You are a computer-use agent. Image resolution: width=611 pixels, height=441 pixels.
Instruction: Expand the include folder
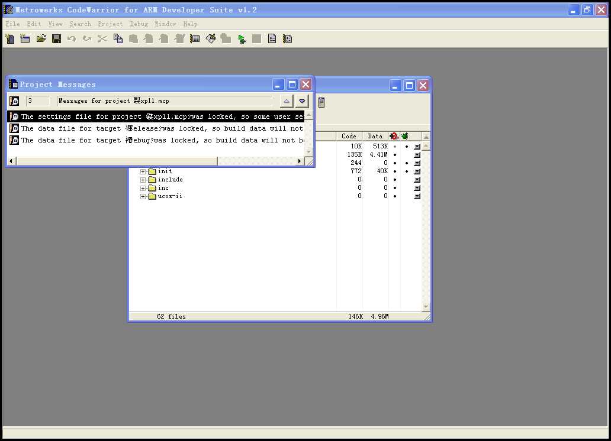point(143,180)
